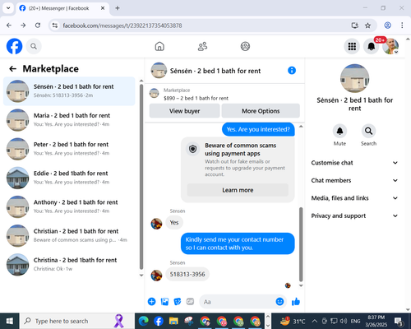The height and width of the screenshot is (329, 411).
Task: Expand Privacy and support section
Action: tap(354, 215)
